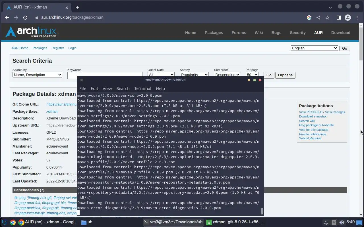Open the new tab plus button
This screenshot has width=364, height=227.
(x=78, y=8)
